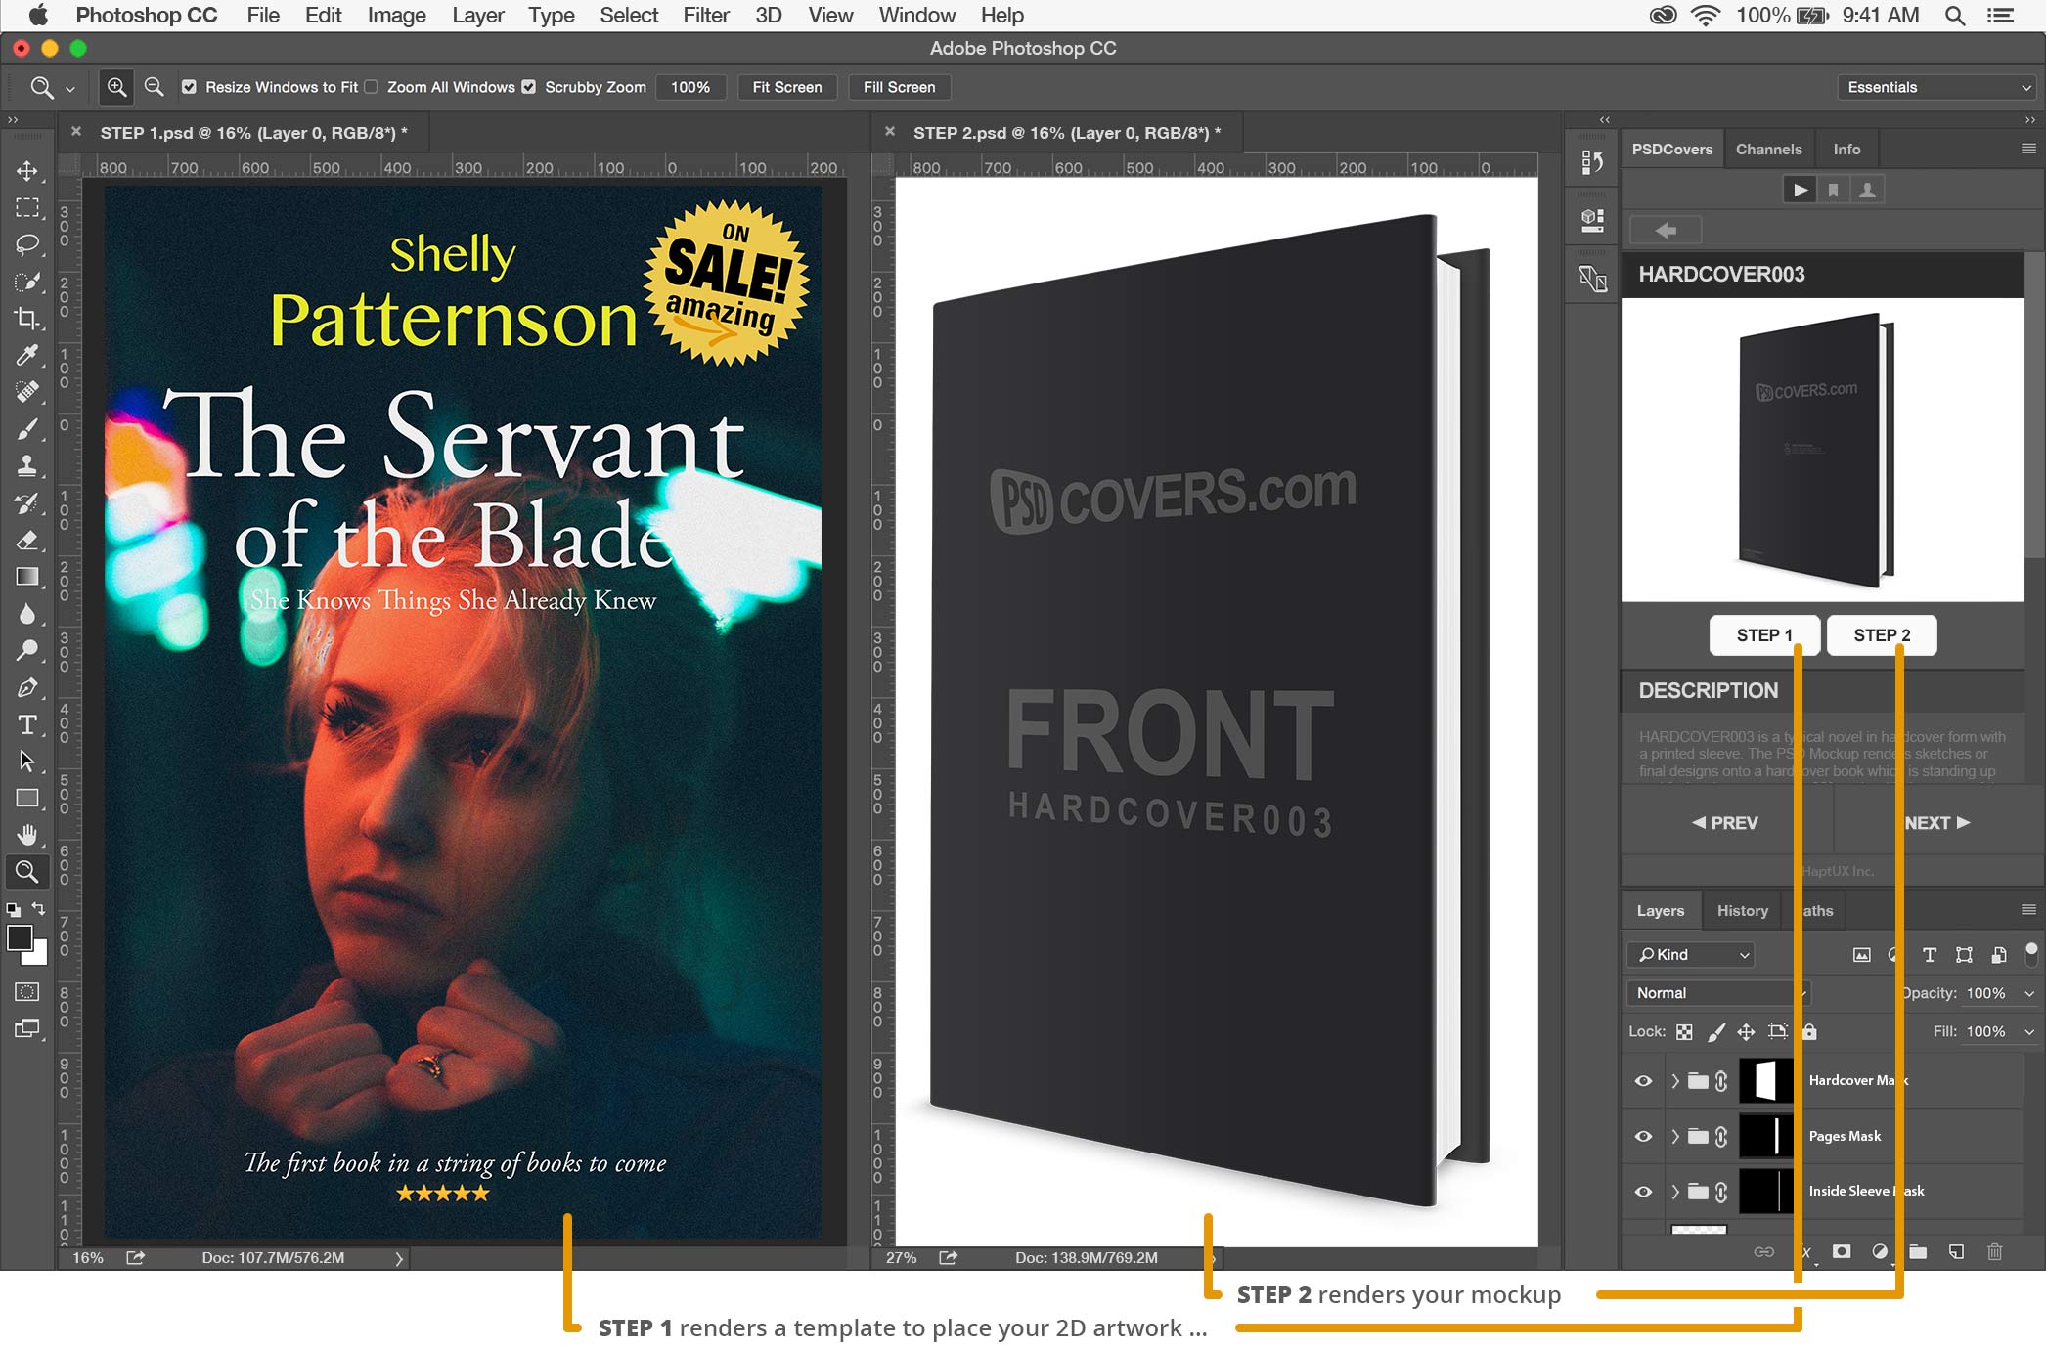Viewport: 2046px width, 1349px height.
Task: Expand the Inside Sleeve Mask group
Action: coord(1674,1191)
